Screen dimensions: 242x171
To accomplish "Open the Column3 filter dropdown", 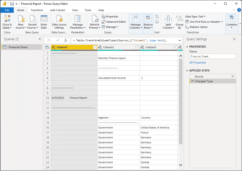I will pos(175,47).
